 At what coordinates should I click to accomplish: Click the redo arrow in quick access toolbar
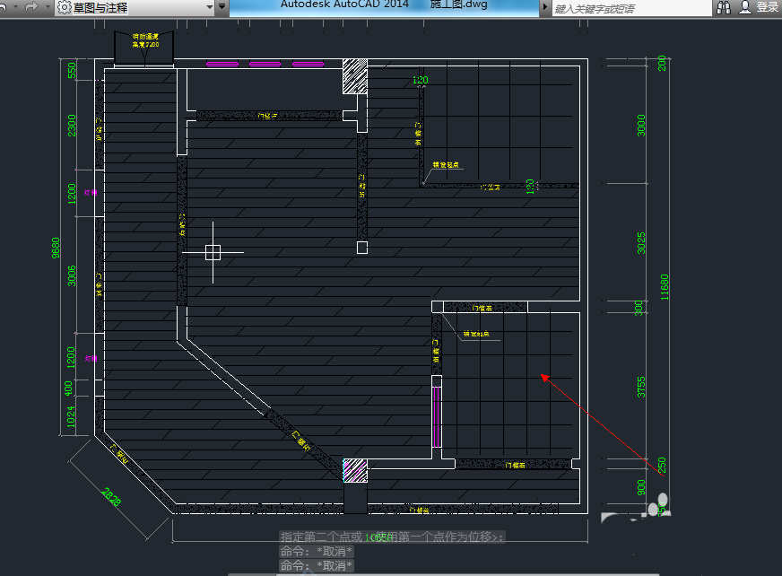pyautogui.click(x=31, y=7)
